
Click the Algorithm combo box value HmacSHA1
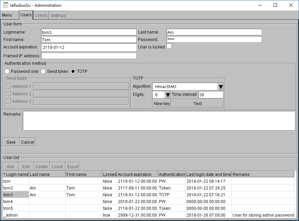click(x=185, y=87)
